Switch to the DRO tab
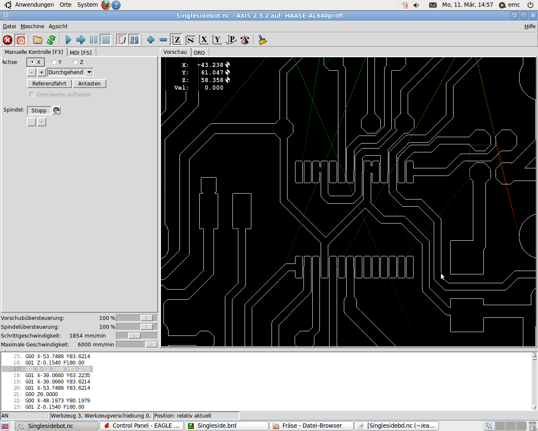 click(x=199, y=53)
